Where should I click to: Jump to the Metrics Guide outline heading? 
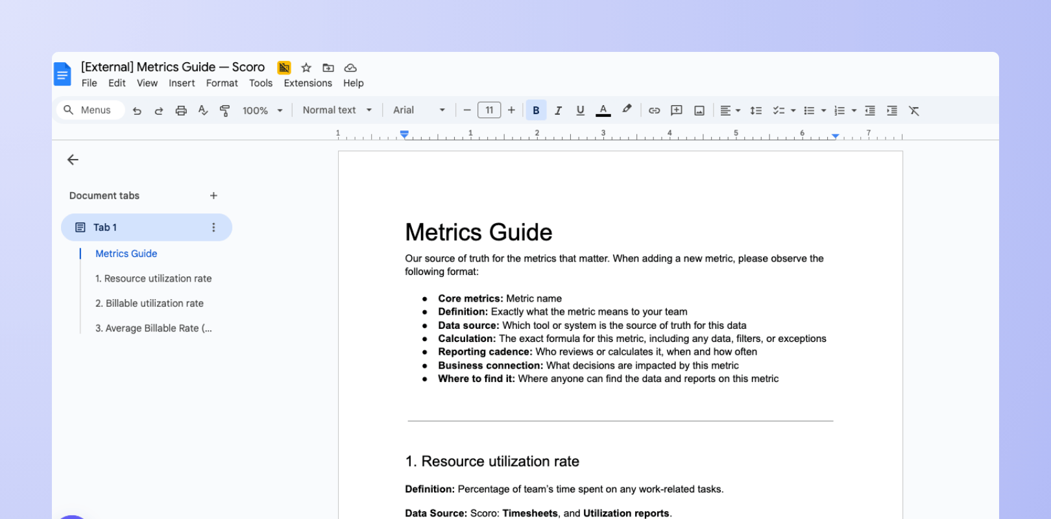coord(127,254)
